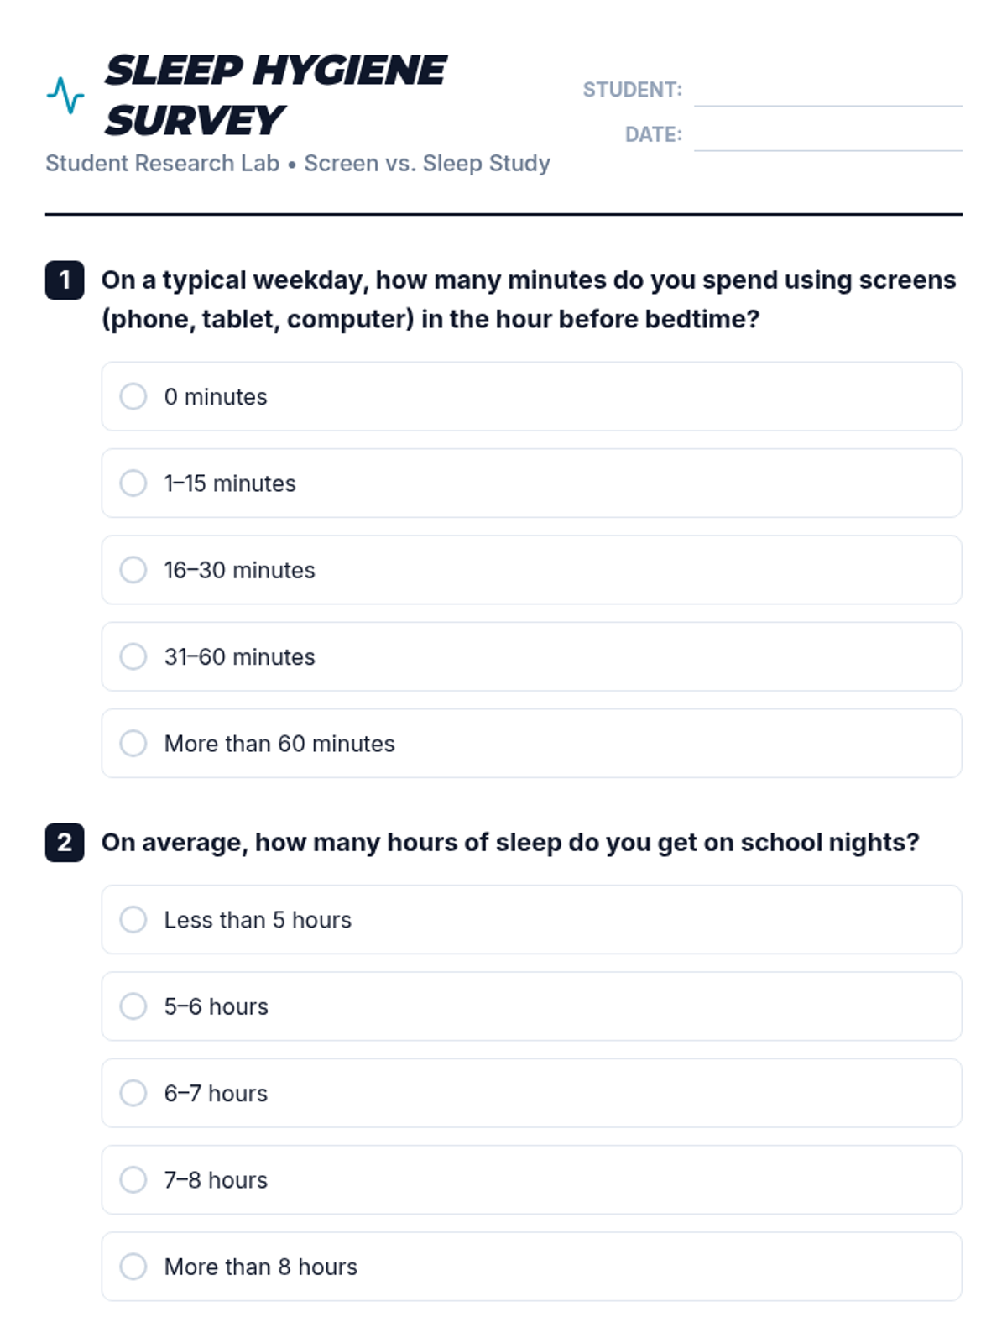Select "7–8 hours" sleep option
The height and width of the screenshot is (1343, 1007).
(133, 1180)
